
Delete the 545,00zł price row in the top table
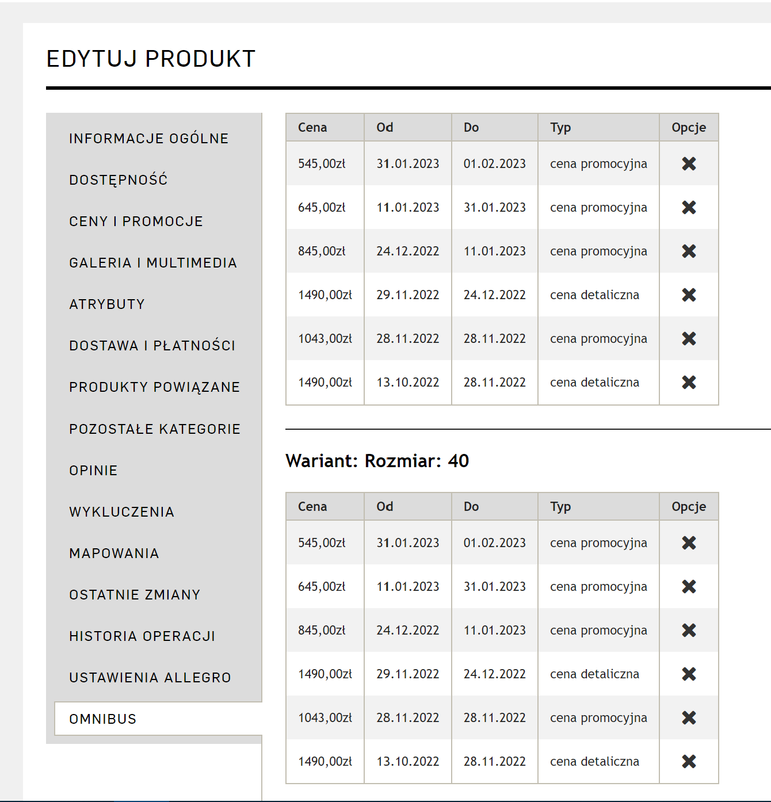pyautogui.click(x=689, y=164)
